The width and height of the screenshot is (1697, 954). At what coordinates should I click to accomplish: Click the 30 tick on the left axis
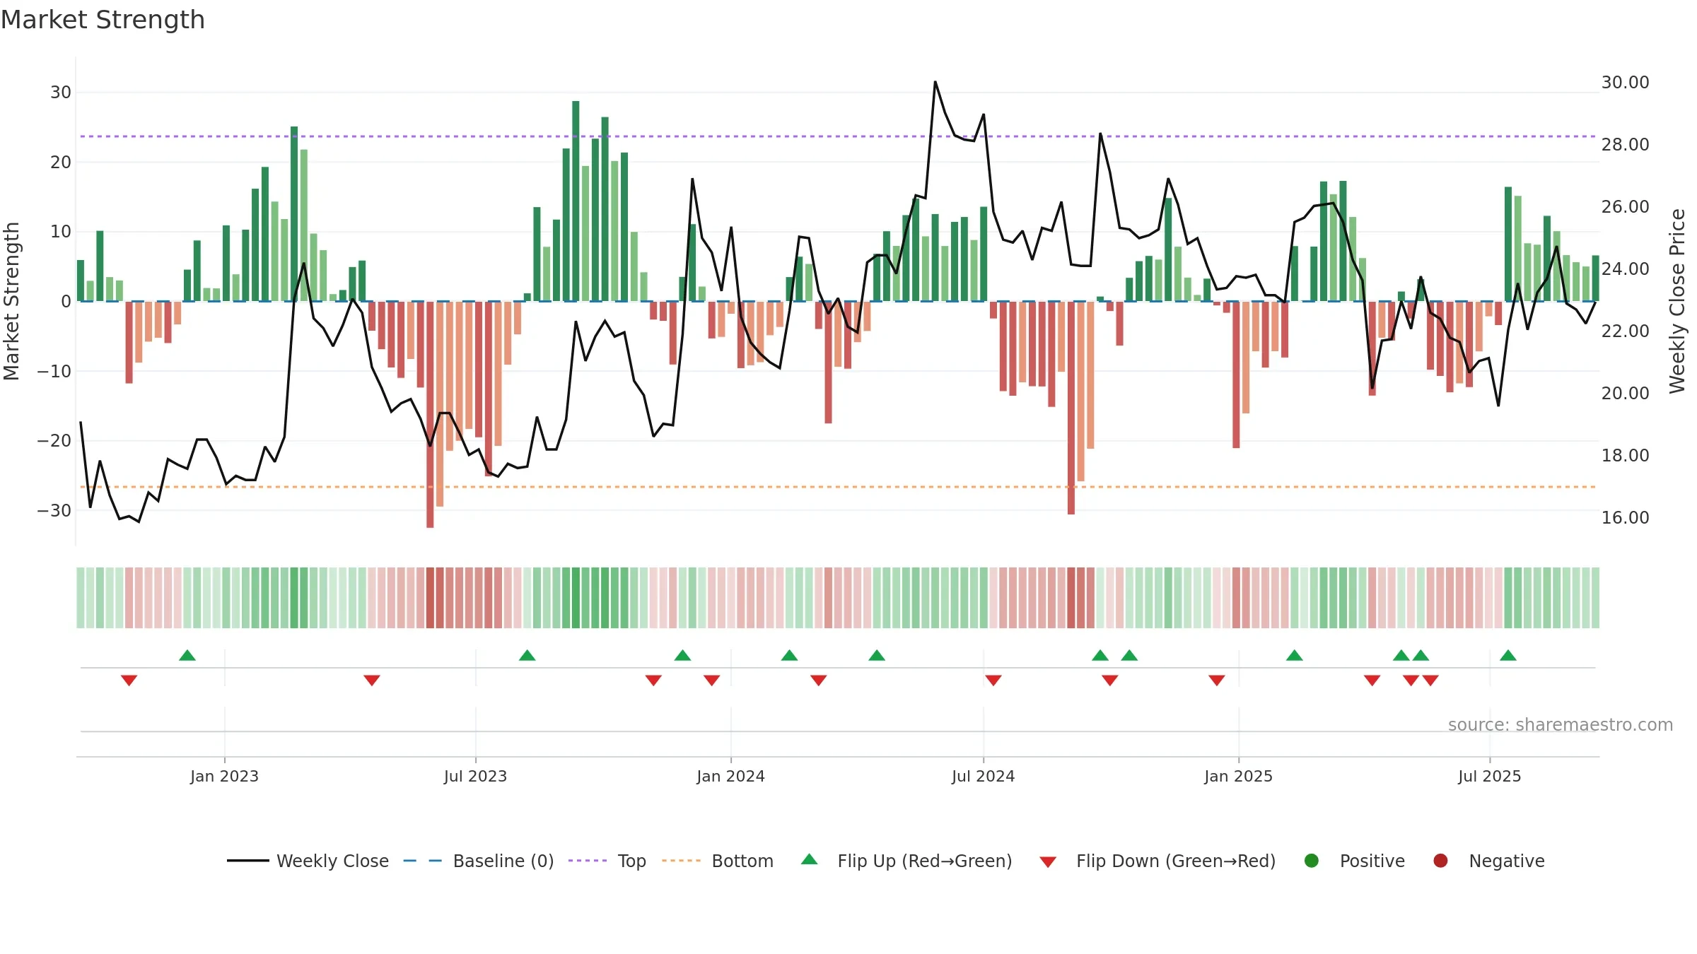point(61,93)
